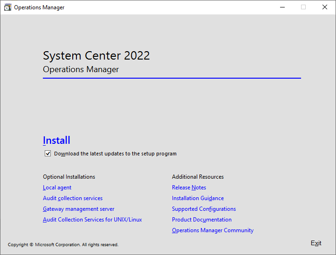Open Product Documentation

(201, 220)
